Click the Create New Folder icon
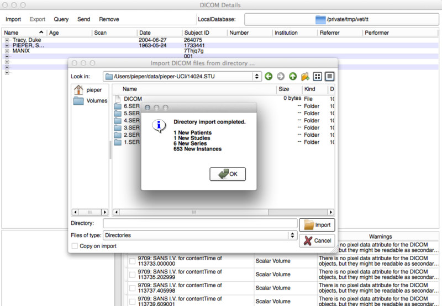The image size is (442, 306). coord(305,77)
